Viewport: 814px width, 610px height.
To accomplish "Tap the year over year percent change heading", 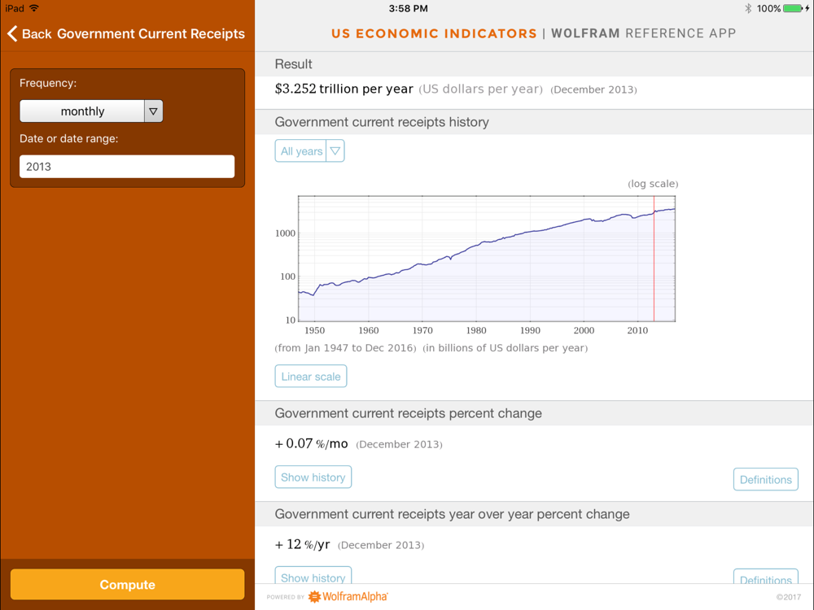I will tap(452, 514).
